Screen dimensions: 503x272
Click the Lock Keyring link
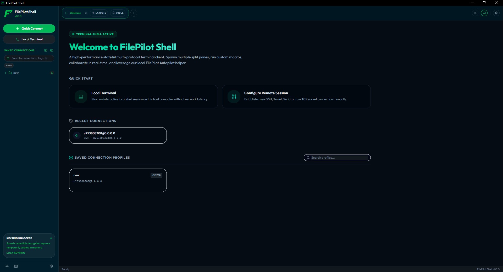click(x=16, y=253)
